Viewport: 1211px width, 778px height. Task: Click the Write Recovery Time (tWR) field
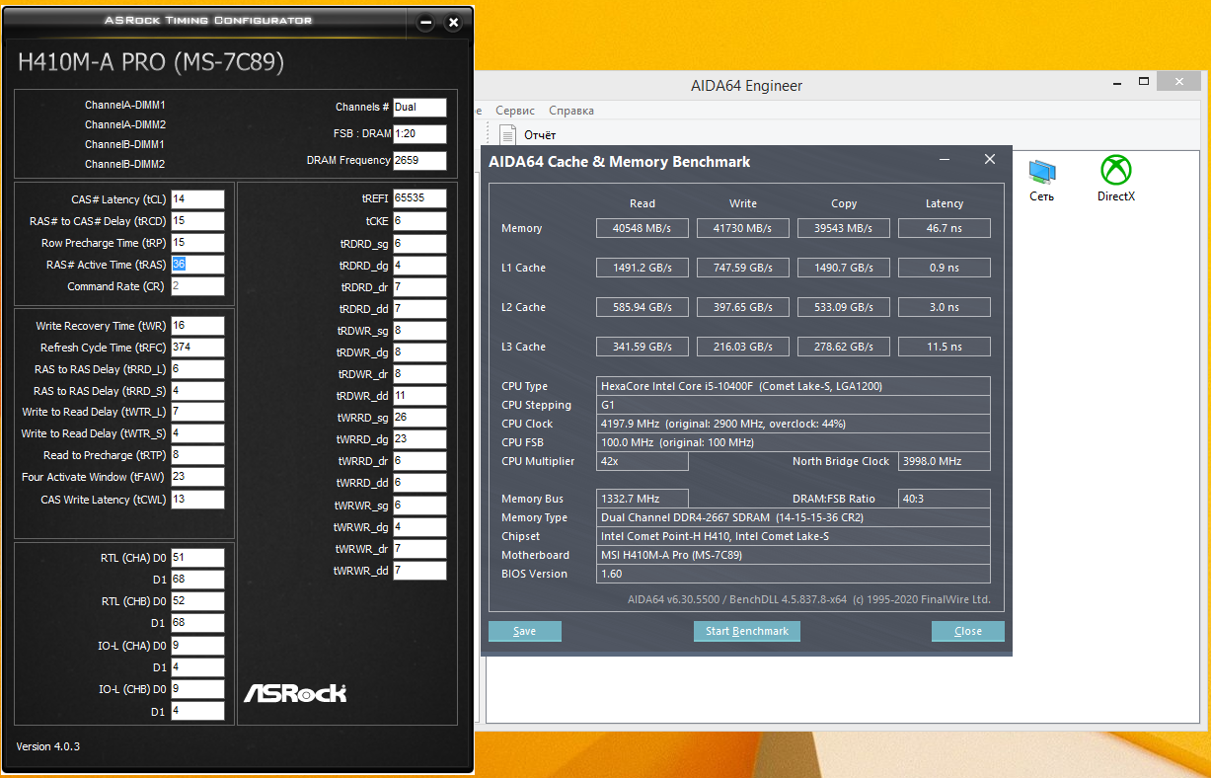click(x=197, y=326)
